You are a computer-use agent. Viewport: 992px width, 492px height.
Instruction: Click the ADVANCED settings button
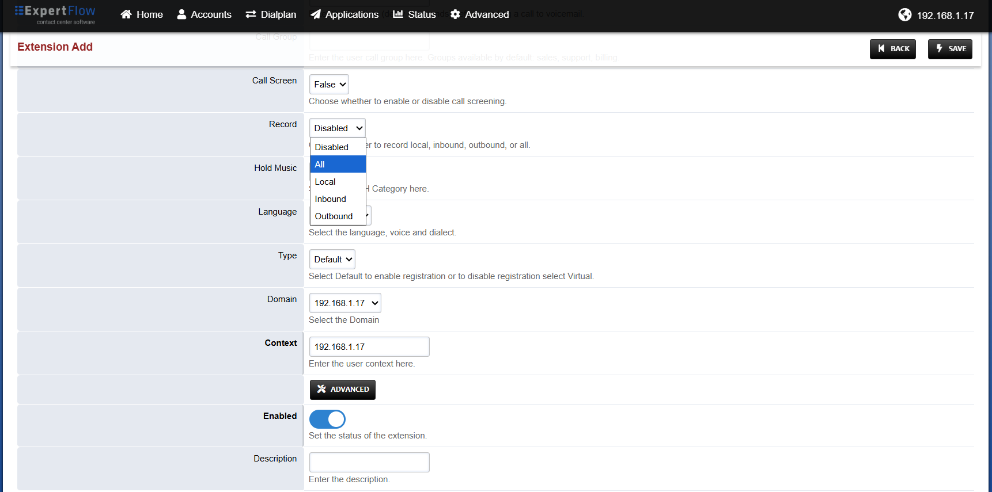coord(343,390)
